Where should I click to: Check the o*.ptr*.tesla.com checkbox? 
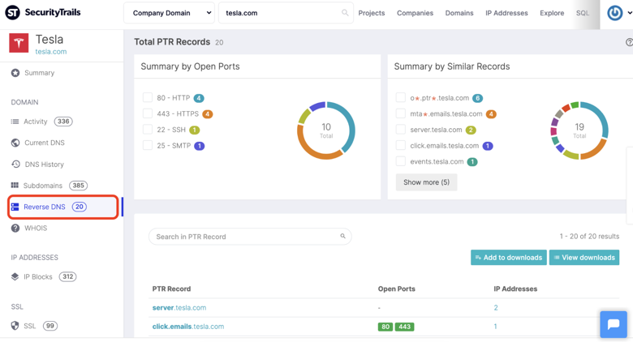[400, 97]
